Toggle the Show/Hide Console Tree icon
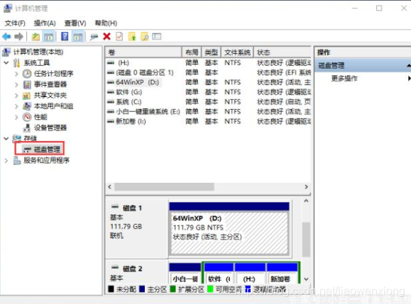Image resolution: width=411 pixels, height=304 pixels. (48, 36)
